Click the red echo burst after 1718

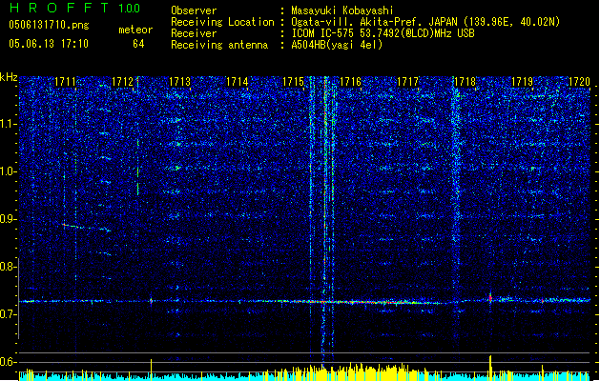tap(490, 298)
